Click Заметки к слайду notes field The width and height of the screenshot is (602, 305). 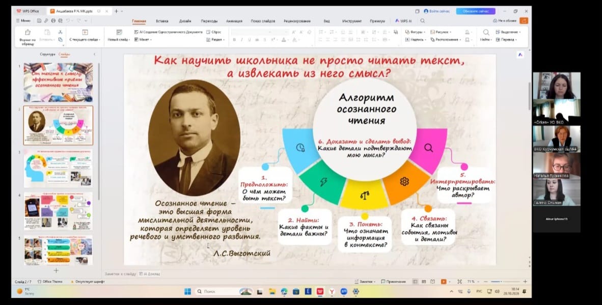click(x=121, y=274)
